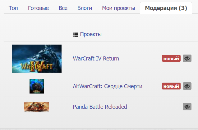Open the Мои проекты tab

coord(118,8)
